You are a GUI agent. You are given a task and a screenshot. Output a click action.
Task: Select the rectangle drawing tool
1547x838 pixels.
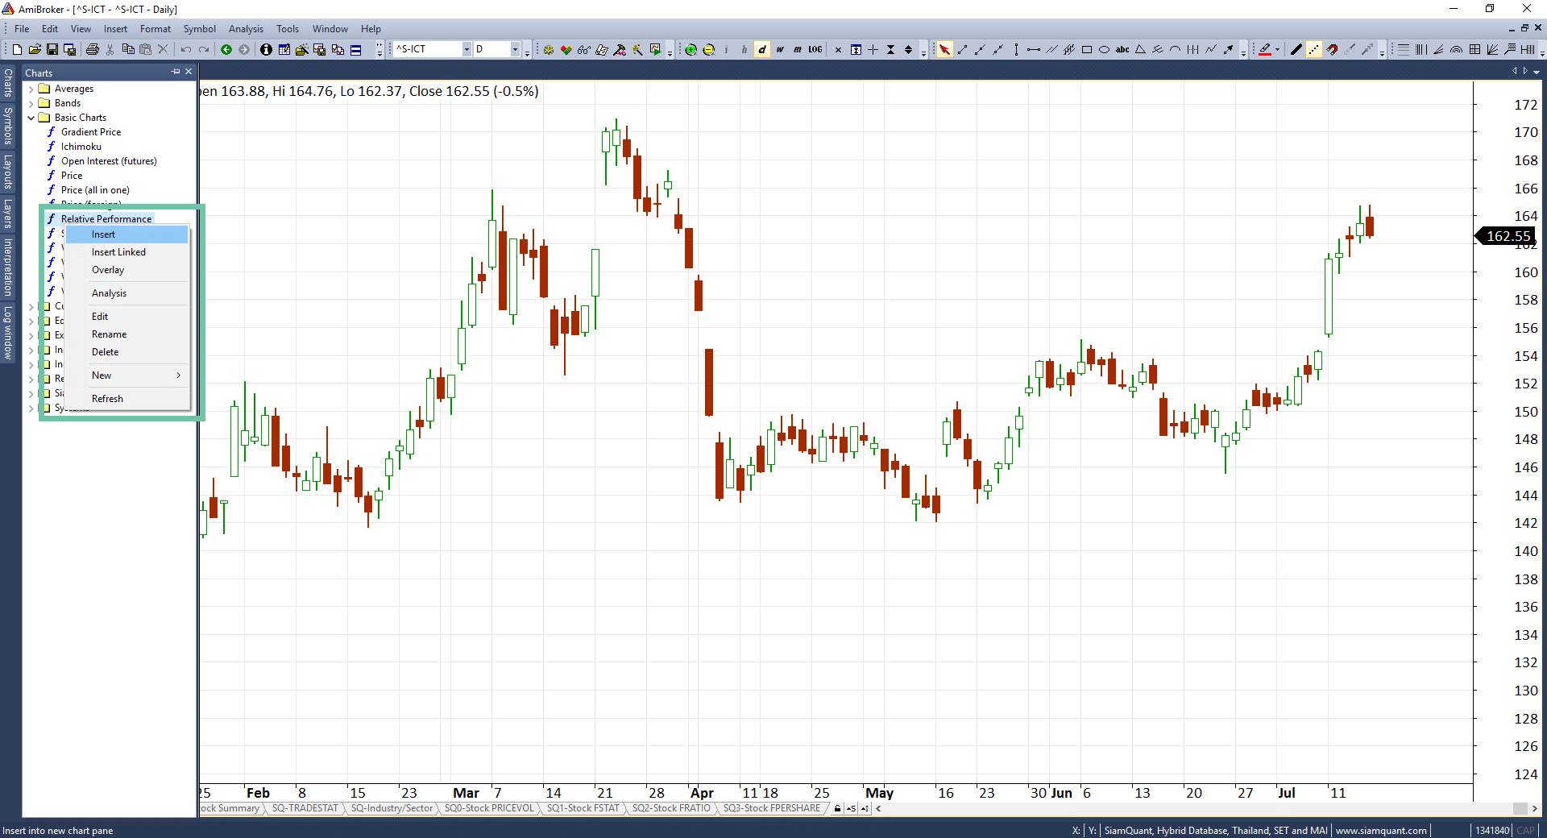[x=1087, y=50]
